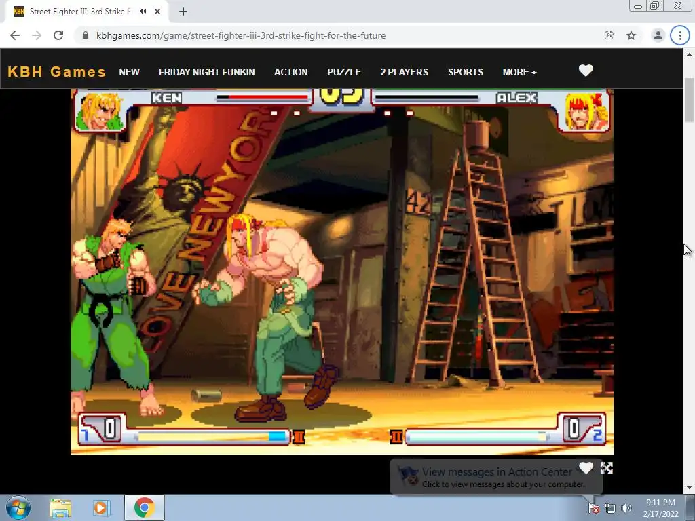Click the scrollbar down arrow

[x=689, y=488]
